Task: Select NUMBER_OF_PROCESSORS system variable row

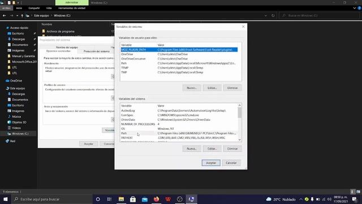Action: coord(179,124)
